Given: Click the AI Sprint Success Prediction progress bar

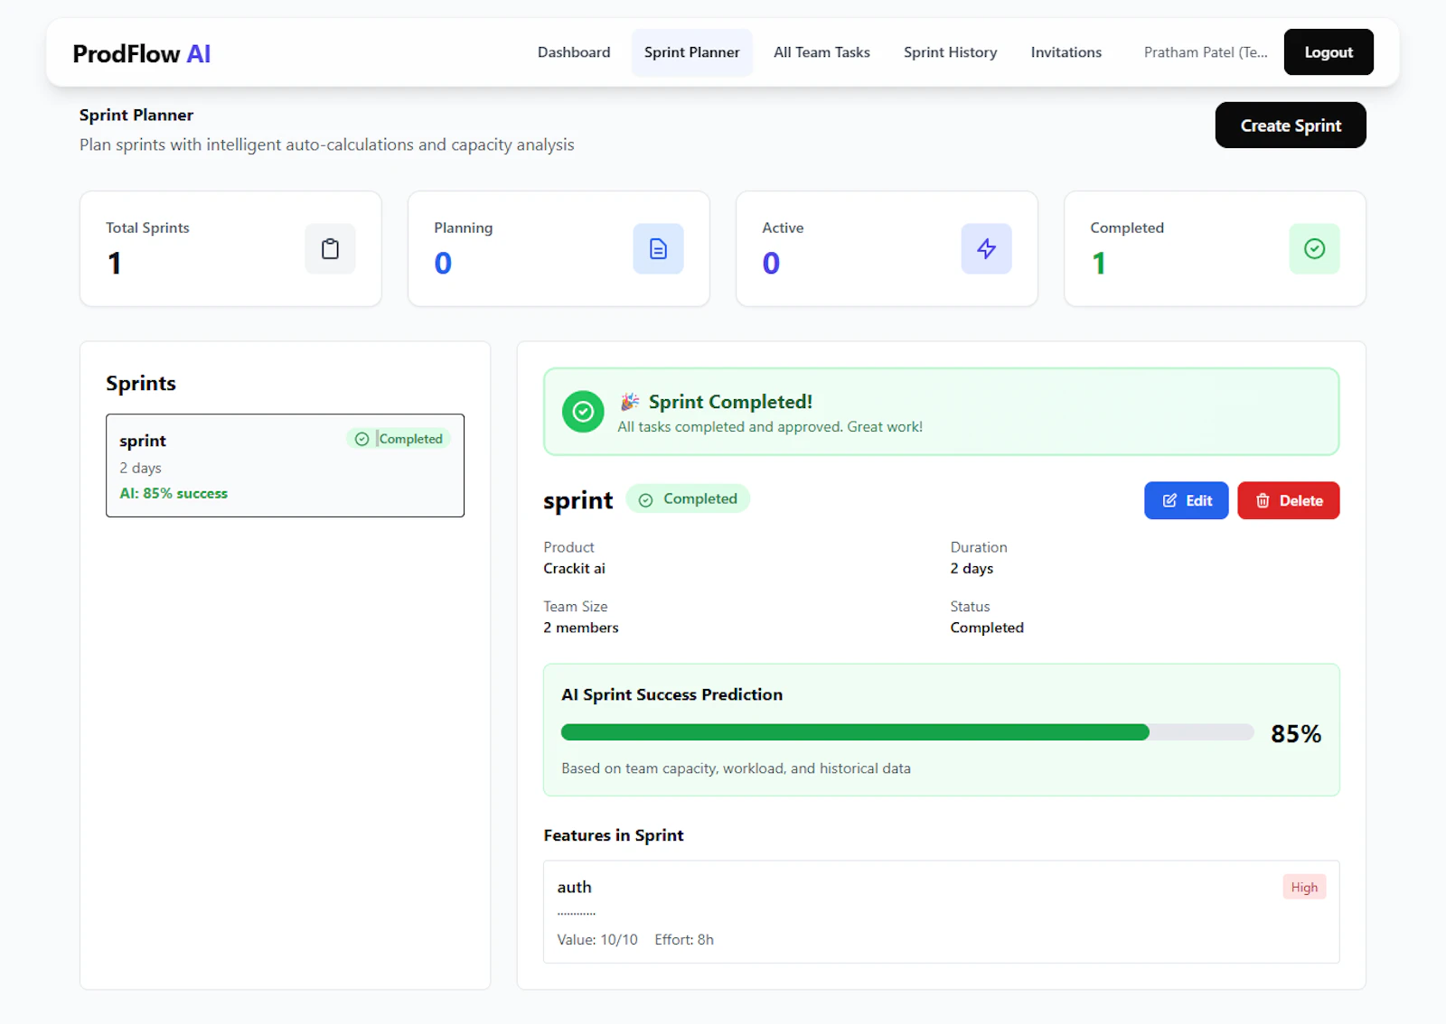Looking at the screenshot, I should tap(904, 732).
